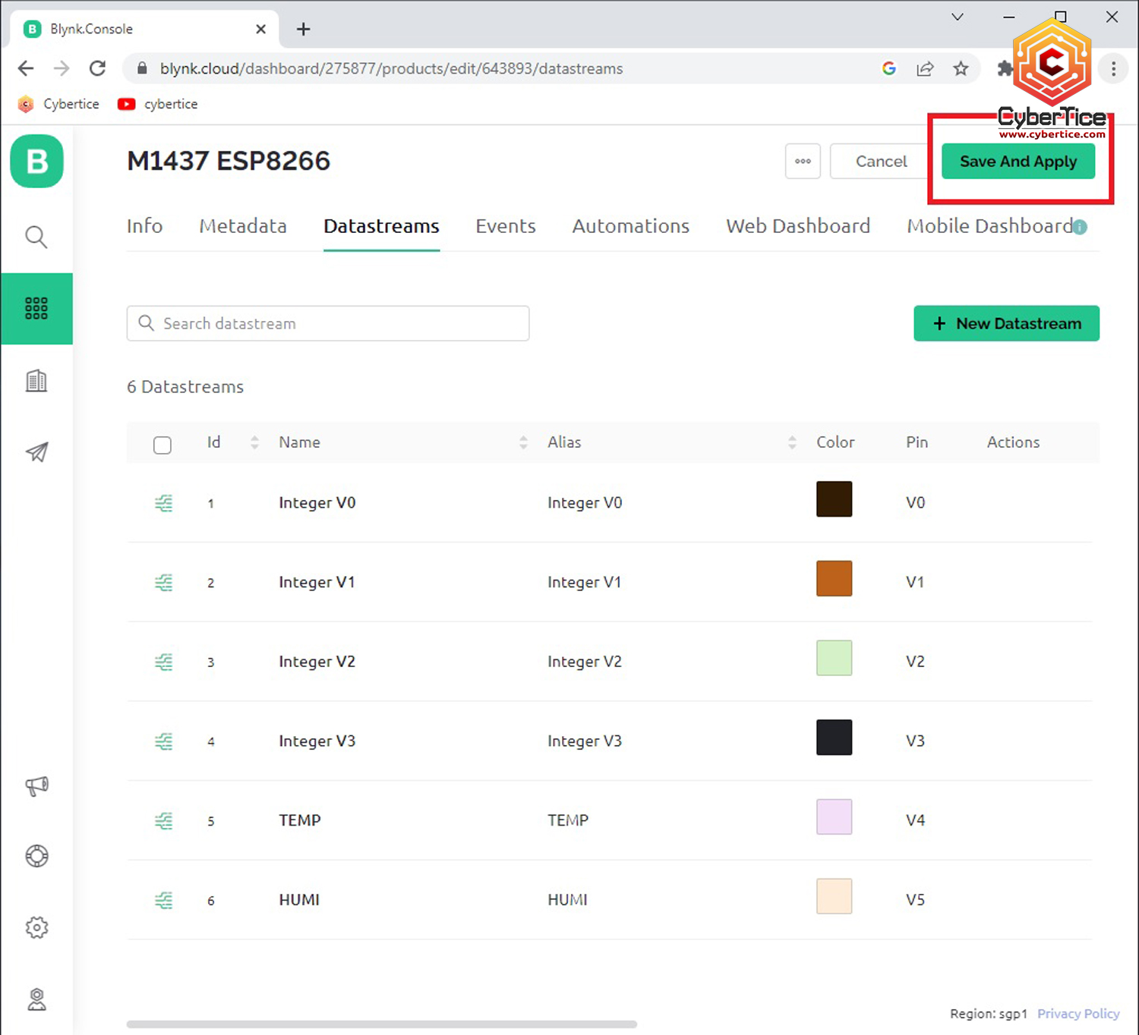Click the Save And Apply button
Image resolution: width=1139 pixels, height=1035 pixels.
[1018, 162]
